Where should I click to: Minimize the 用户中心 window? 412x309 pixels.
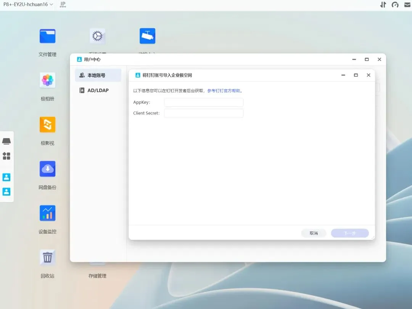[x=354, y=60]
